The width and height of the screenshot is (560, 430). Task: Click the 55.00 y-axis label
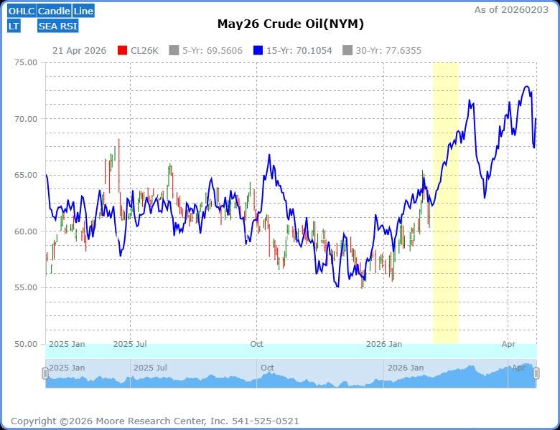click(x=26, y=287)
